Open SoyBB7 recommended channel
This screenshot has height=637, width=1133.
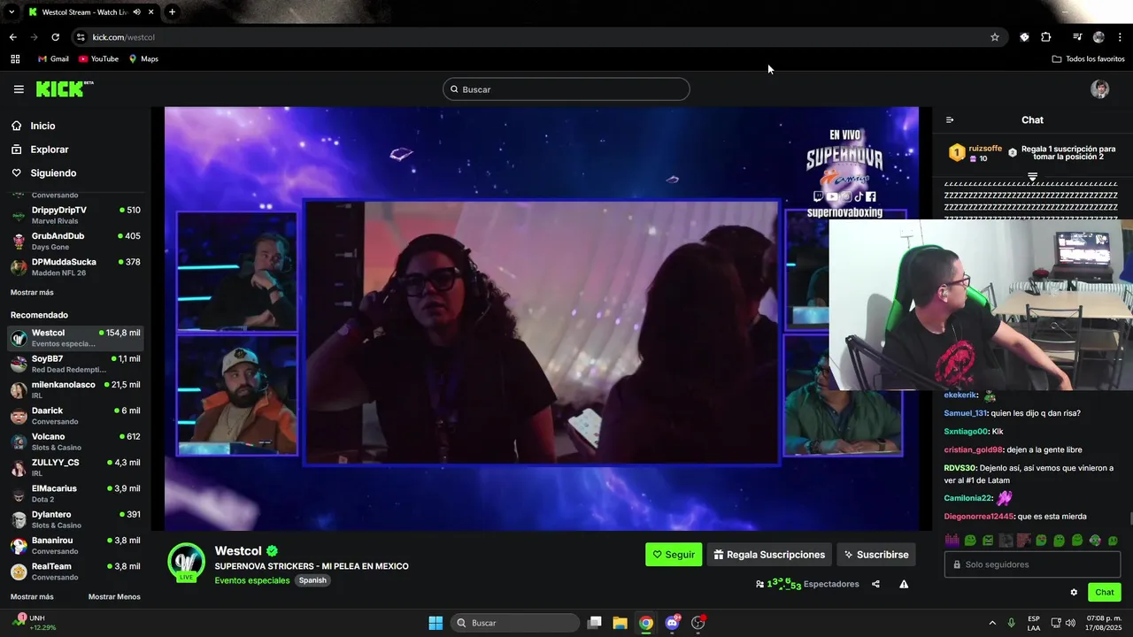(x=75, y=364)
